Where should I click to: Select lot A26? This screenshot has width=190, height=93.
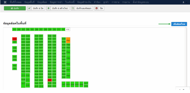[x=37, y=36]
